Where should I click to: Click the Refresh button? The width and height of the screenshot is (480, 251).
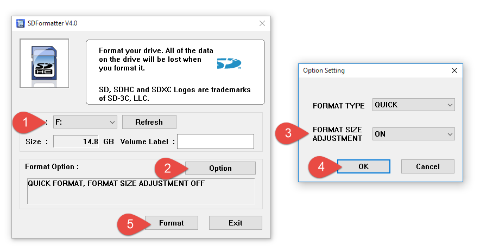point(149,122)
